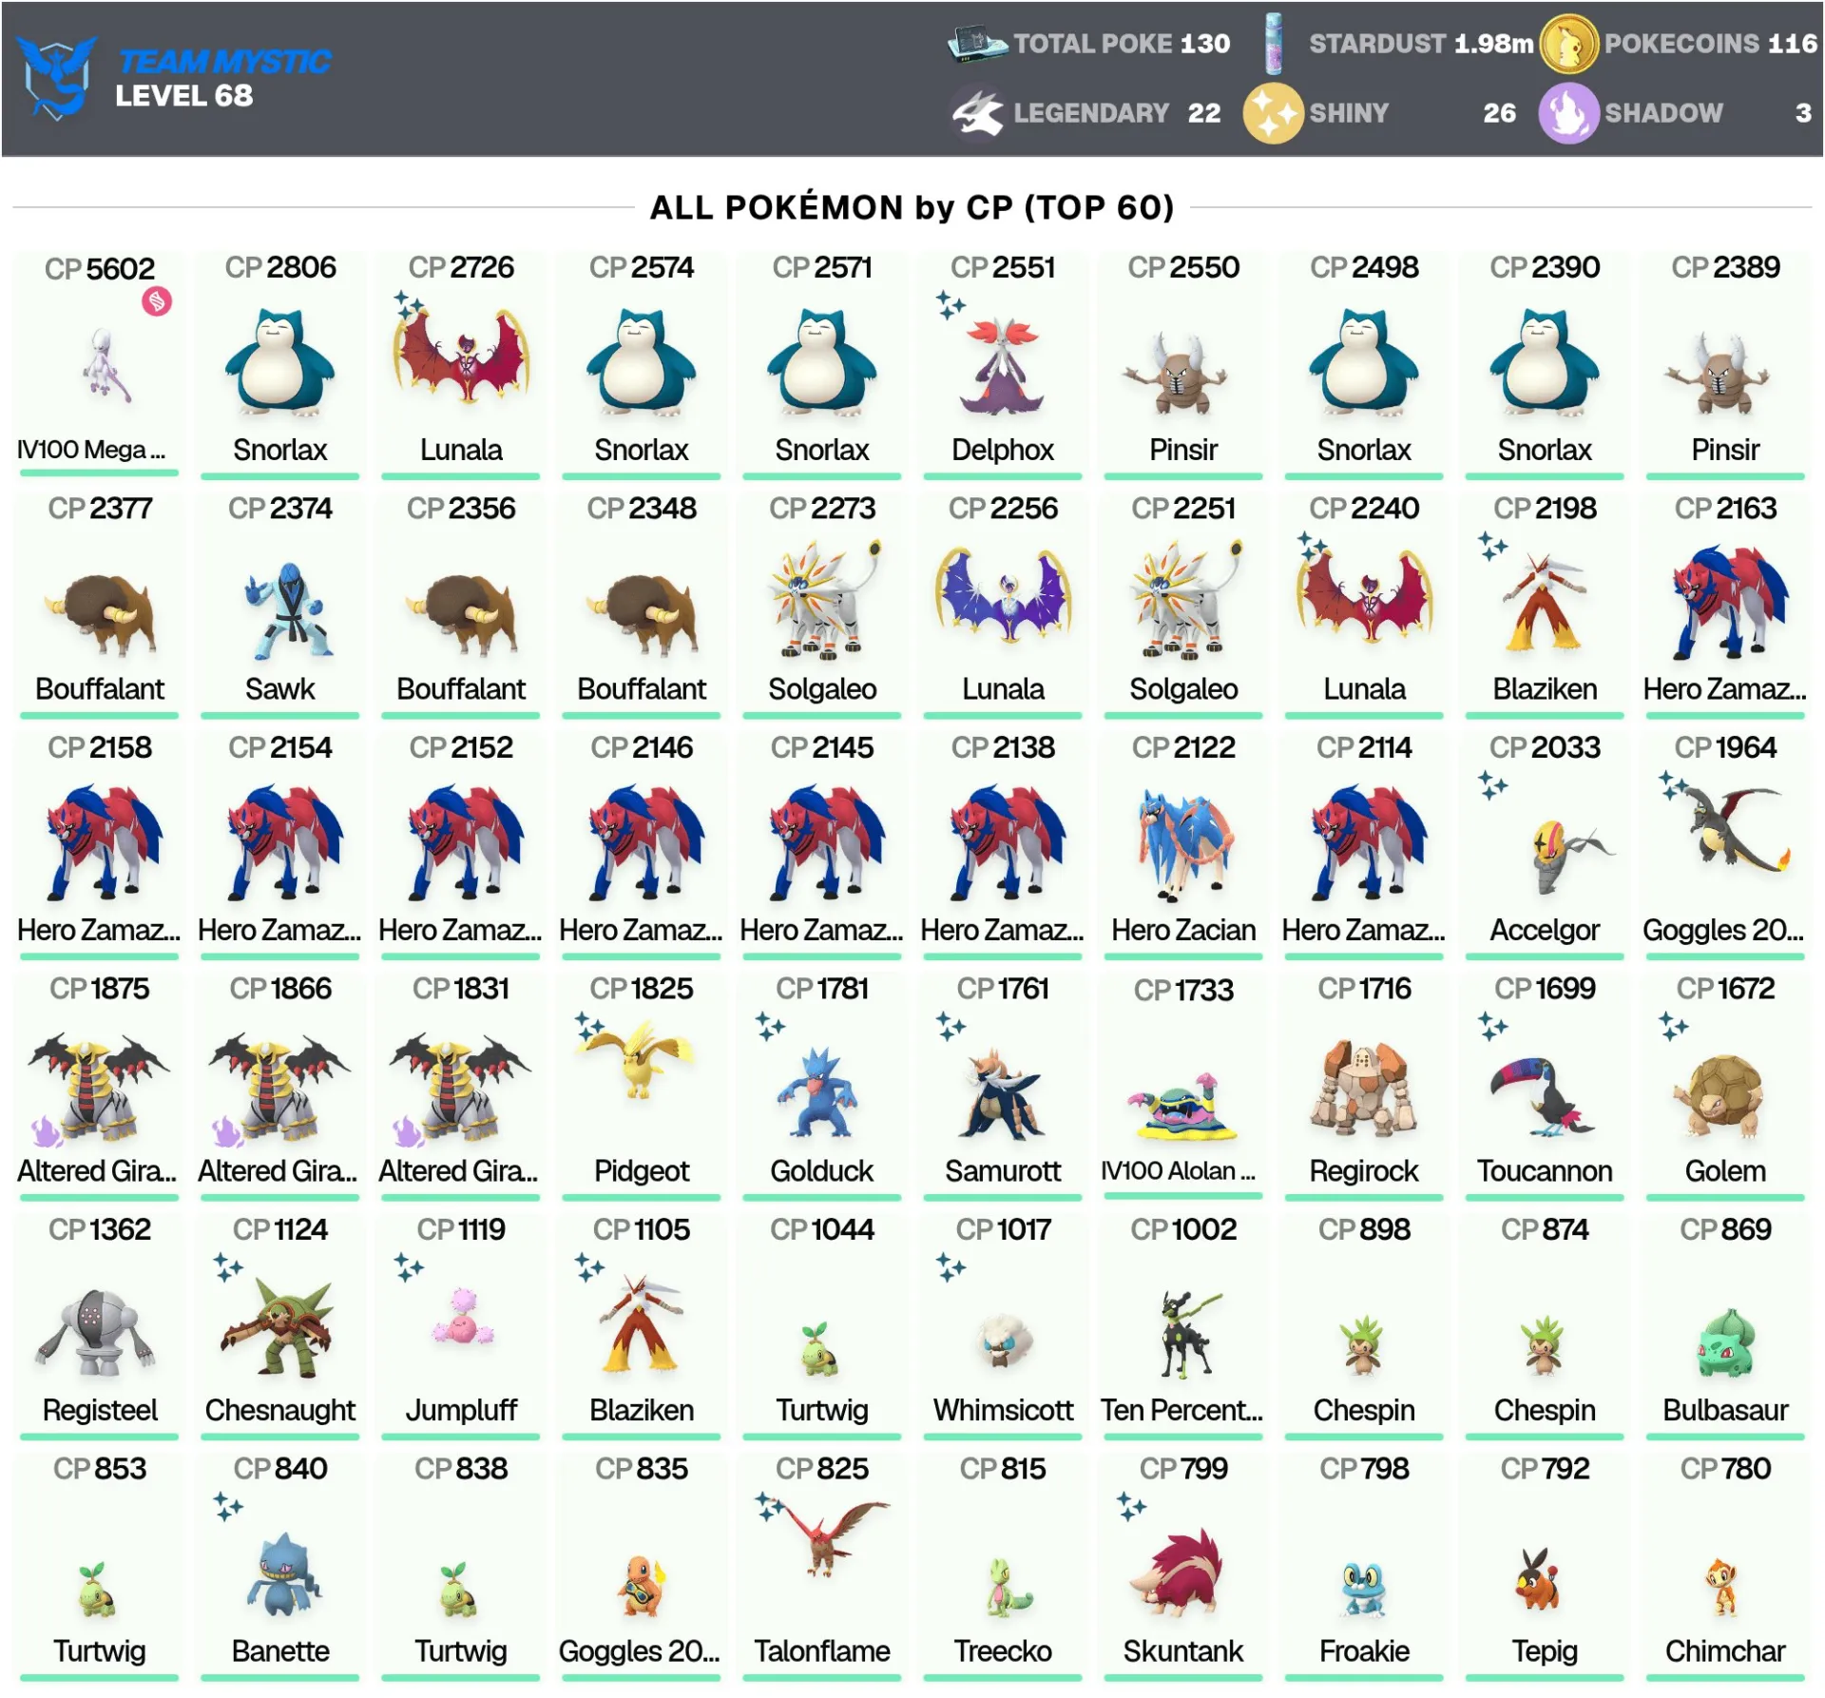Click the Froakie CP 798 sprite
This screenshot has height=1698, width=1825.
coord(1364,1589)
